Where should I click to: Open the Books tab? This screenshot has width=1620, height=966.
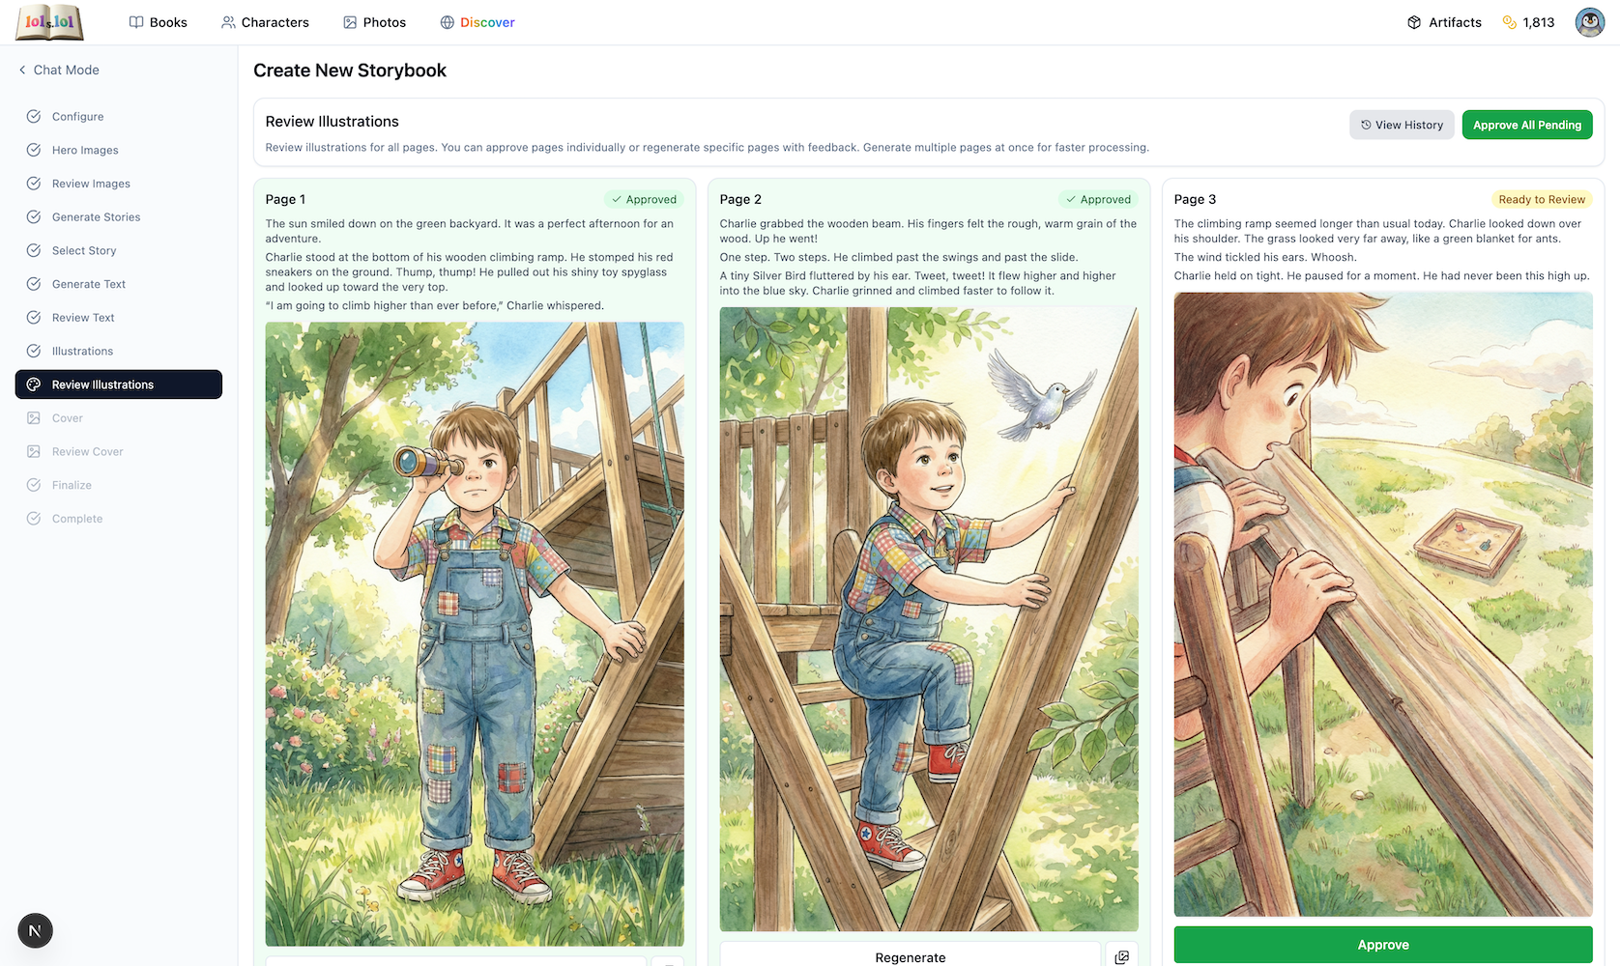click(x=159, y=22)
